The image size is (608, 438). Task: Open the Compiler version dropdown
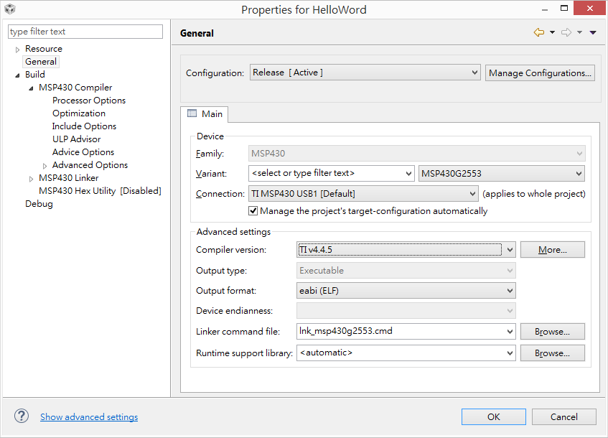point(406,249)
